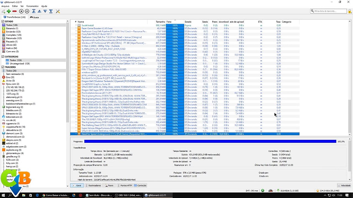The image size is (353, 198).
Task: Click the green plus add torrent icon
Action: pos(9,11)
